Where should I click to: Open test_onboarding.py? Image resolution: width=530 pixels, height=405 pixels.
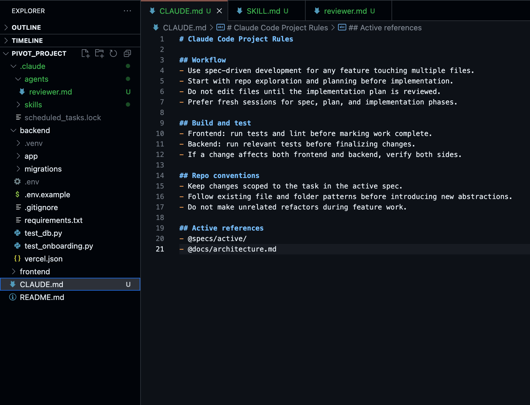[70, 246]
